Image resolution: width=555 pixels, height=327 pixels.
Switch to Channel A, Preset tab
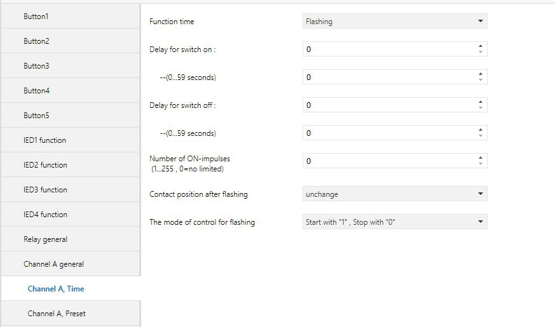coord(70,314)
